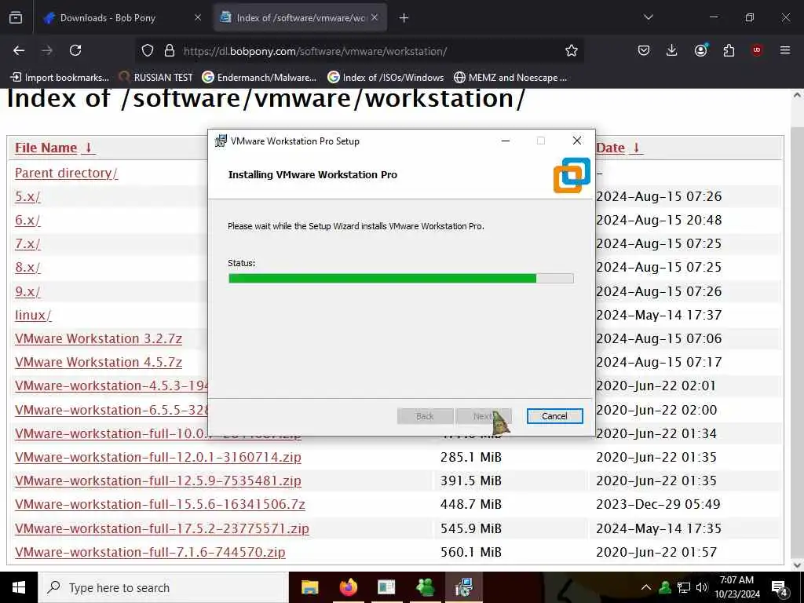The height and width of the screenshot is (603, 804).
Task: Open the 5.x folder link
Action: coord(27,196)
